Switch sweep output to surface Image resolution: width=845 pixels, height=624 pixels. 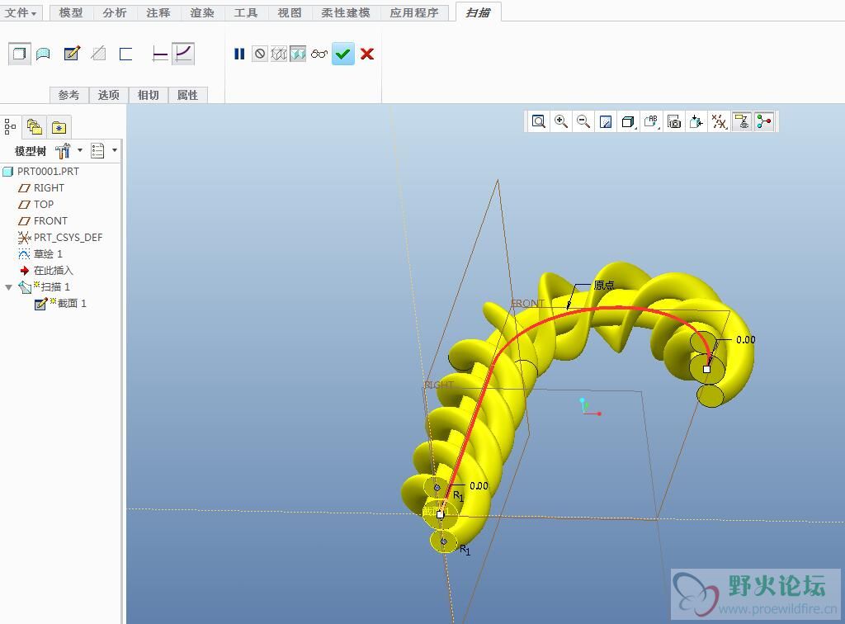tap(43, 54)
